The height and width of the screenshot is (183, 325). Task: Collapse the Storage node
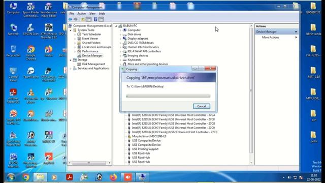coord(71,60)
